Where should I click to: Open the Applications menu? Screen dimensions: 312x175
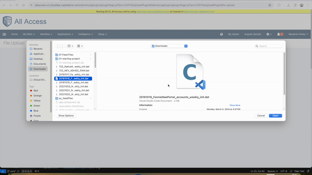pos(66,34)
